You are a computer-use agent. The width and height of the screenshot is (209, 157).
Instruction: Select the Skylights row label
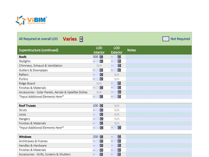[25, 61]
